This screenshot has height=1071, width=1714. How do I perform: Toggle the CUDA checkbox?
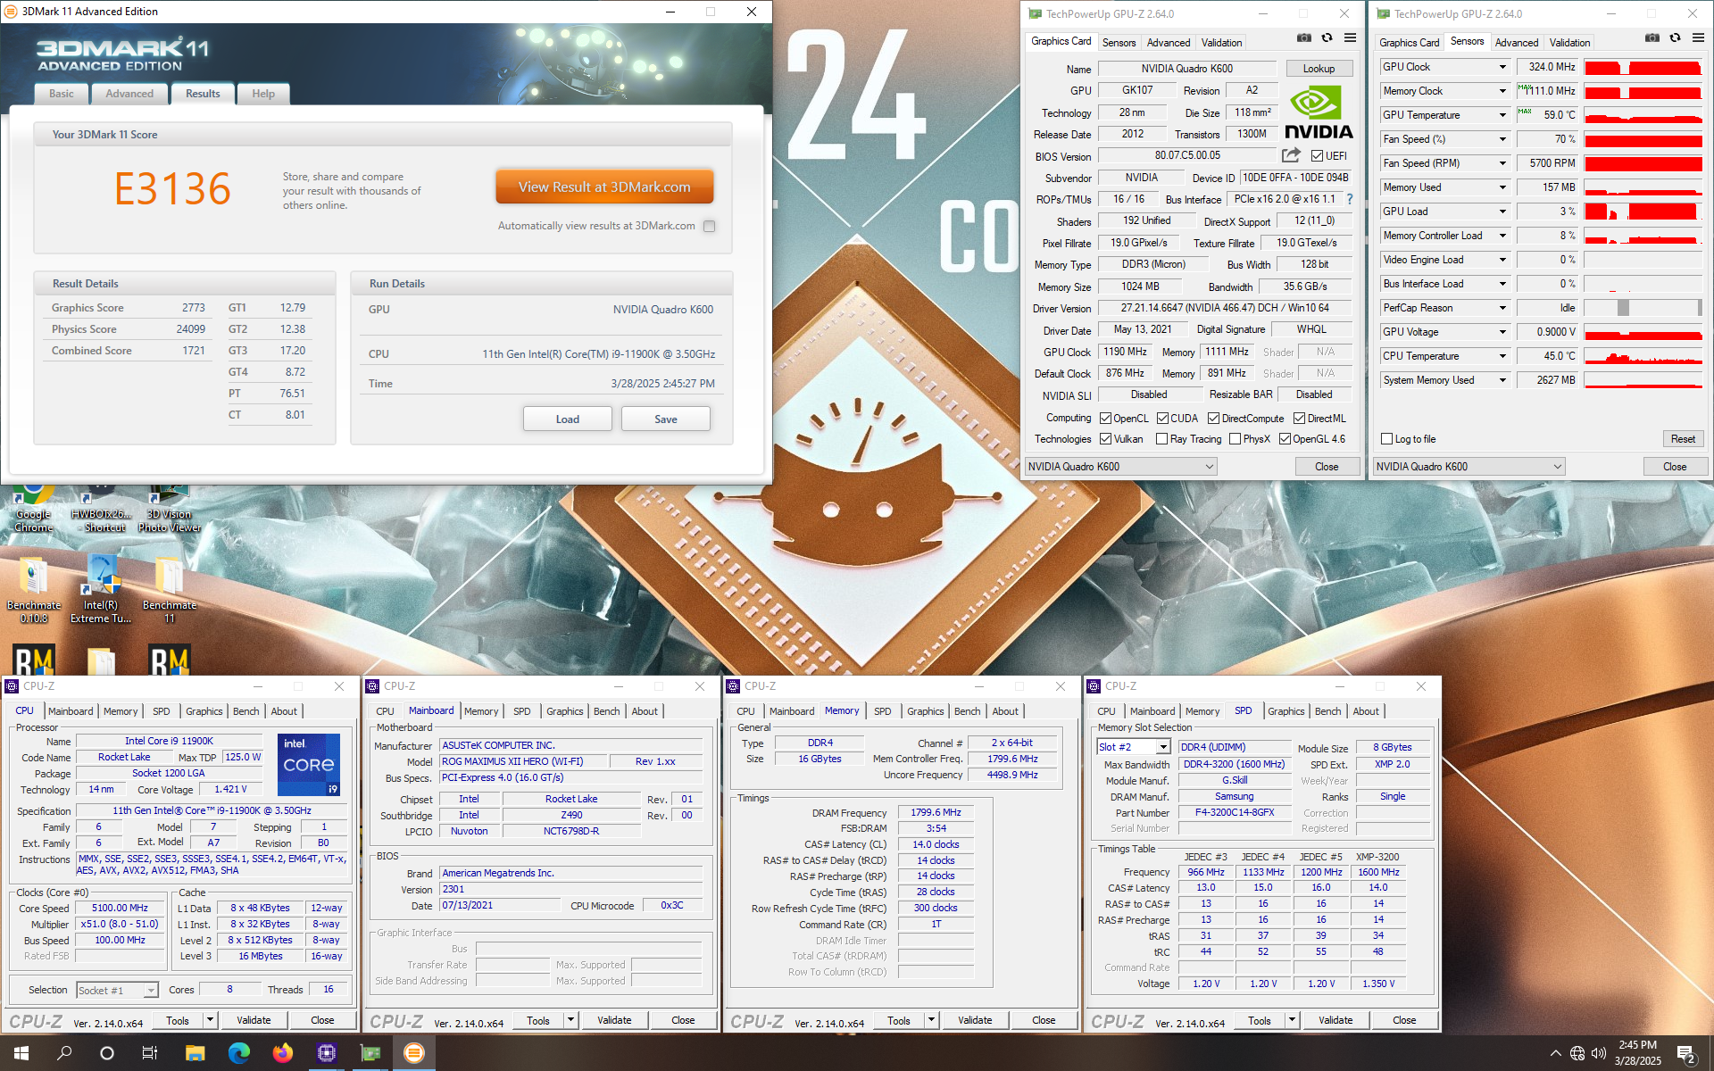click(1162, 419)
